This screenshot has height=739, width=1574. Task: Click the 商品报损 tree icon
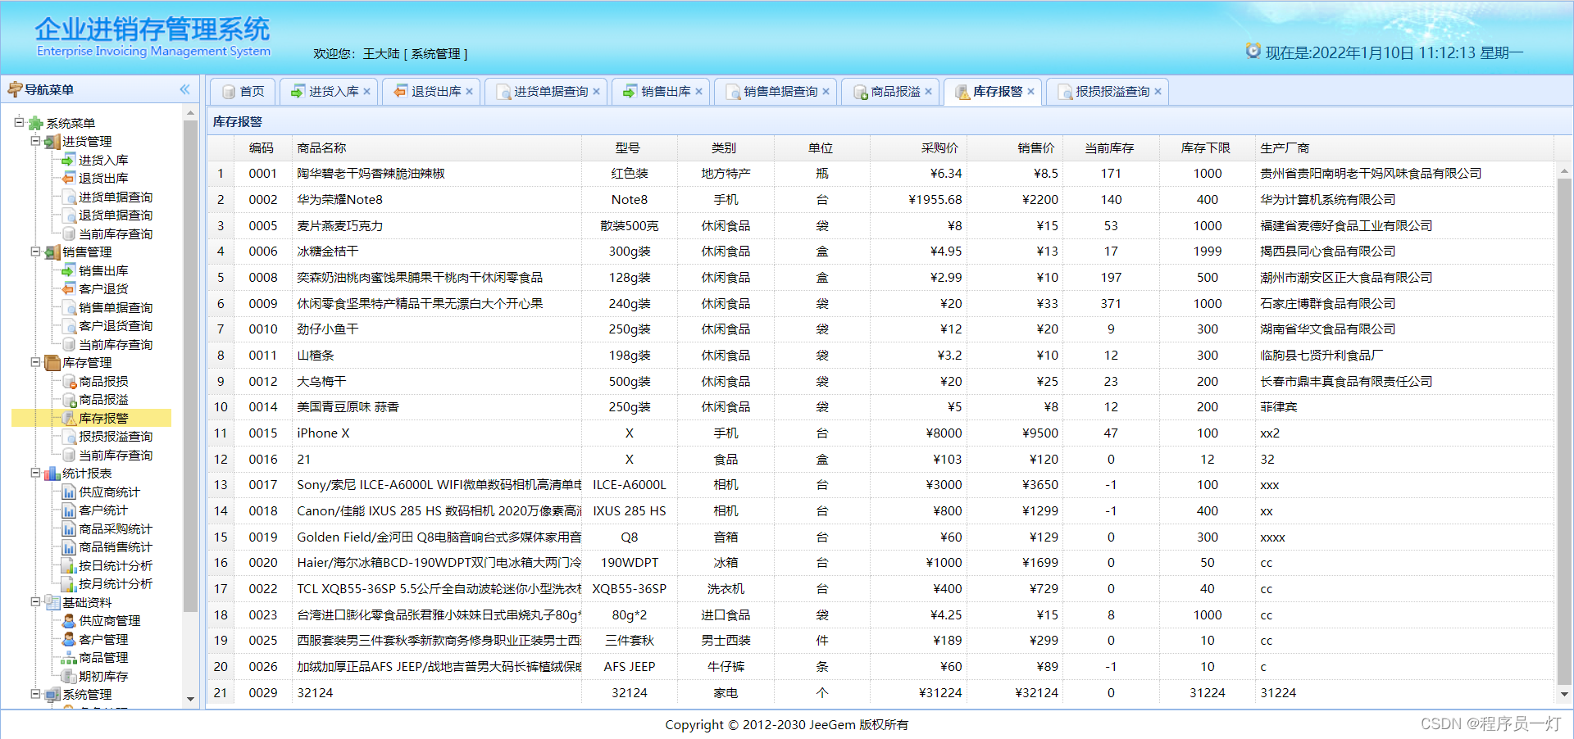(x=69, y=381)
